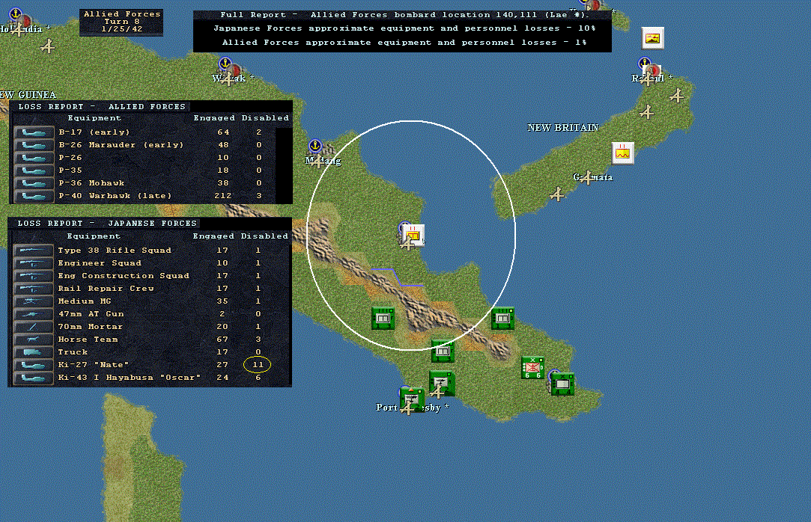Click the 70mm Mortar row name
Image resolution: width=811 pixels, height=522 pixels.
click(91, 327)
